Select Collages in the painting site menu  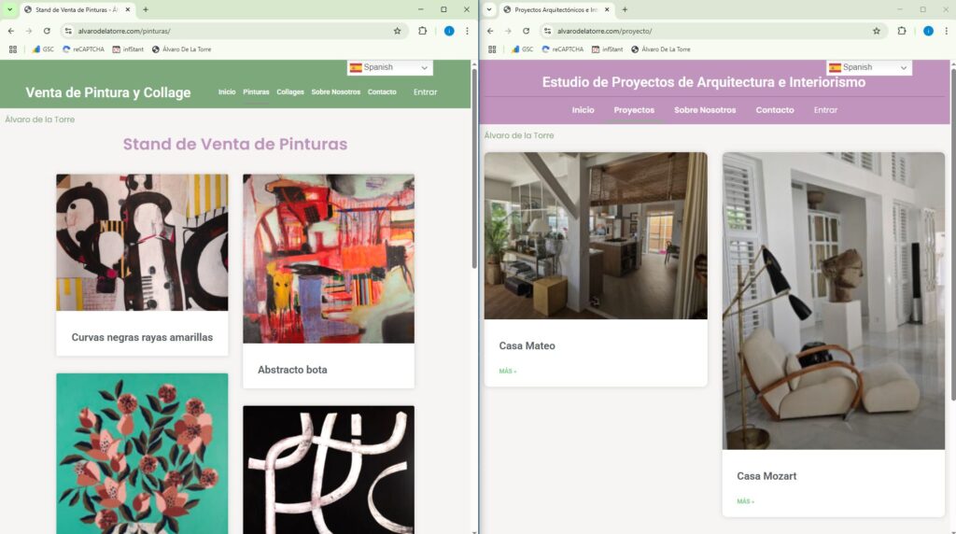290,92
